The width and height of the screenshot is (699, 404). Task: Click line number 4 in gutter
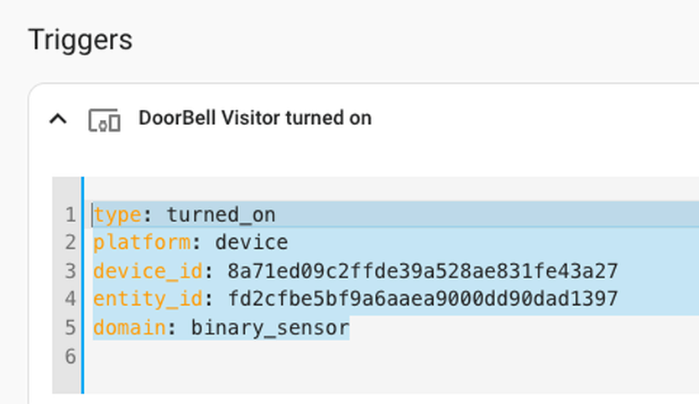(70, 299)
